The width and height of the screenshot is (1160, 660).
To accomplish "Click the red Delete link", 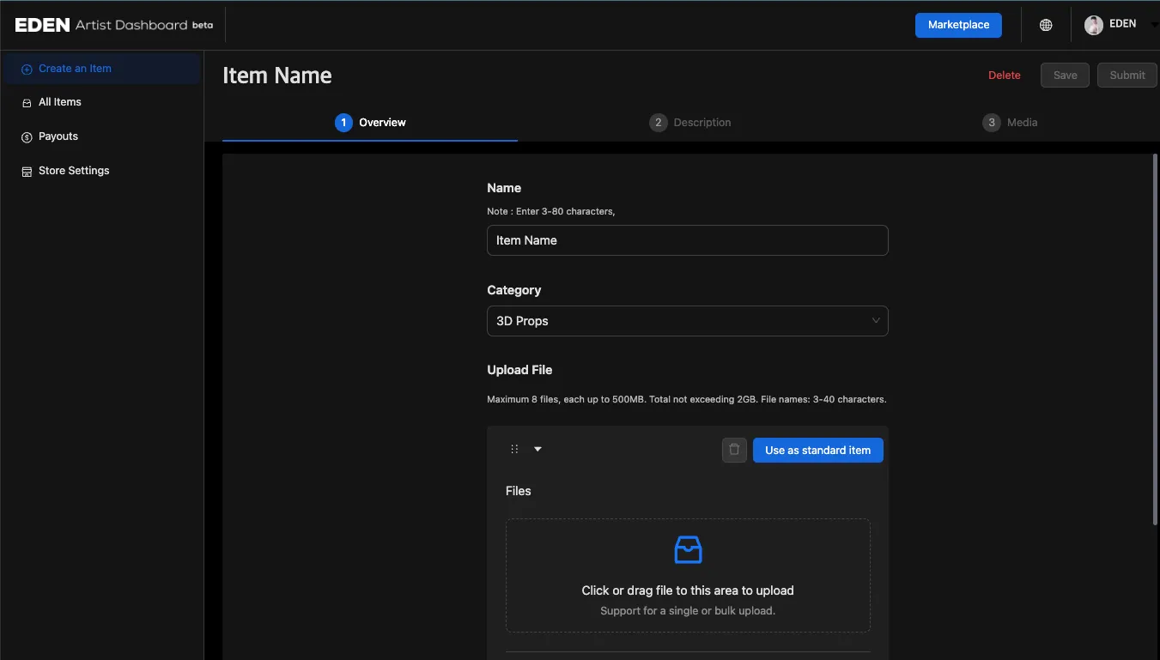I will [1004, 76].
